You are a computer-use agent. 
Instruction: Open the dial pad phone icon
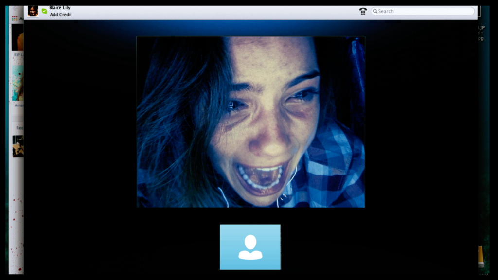[363, 11]
